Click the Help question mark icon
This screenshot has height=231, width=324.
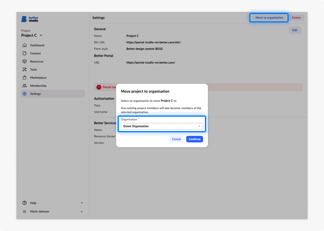(x=25, y=203)
